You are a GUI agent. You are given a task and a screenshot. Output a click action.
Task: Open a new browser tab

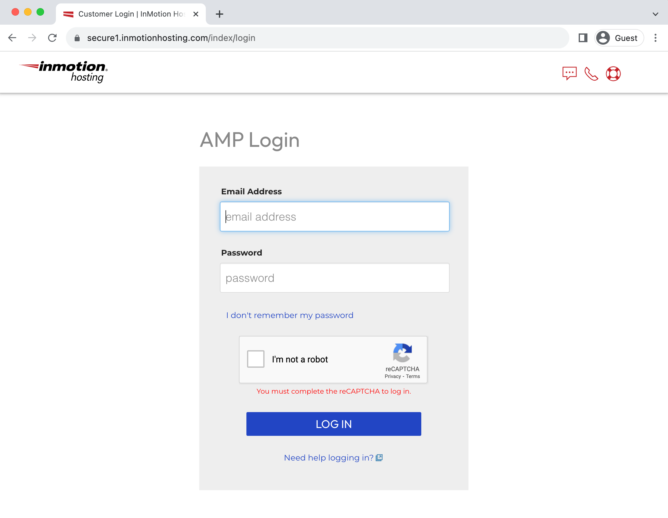click(220, 14)
